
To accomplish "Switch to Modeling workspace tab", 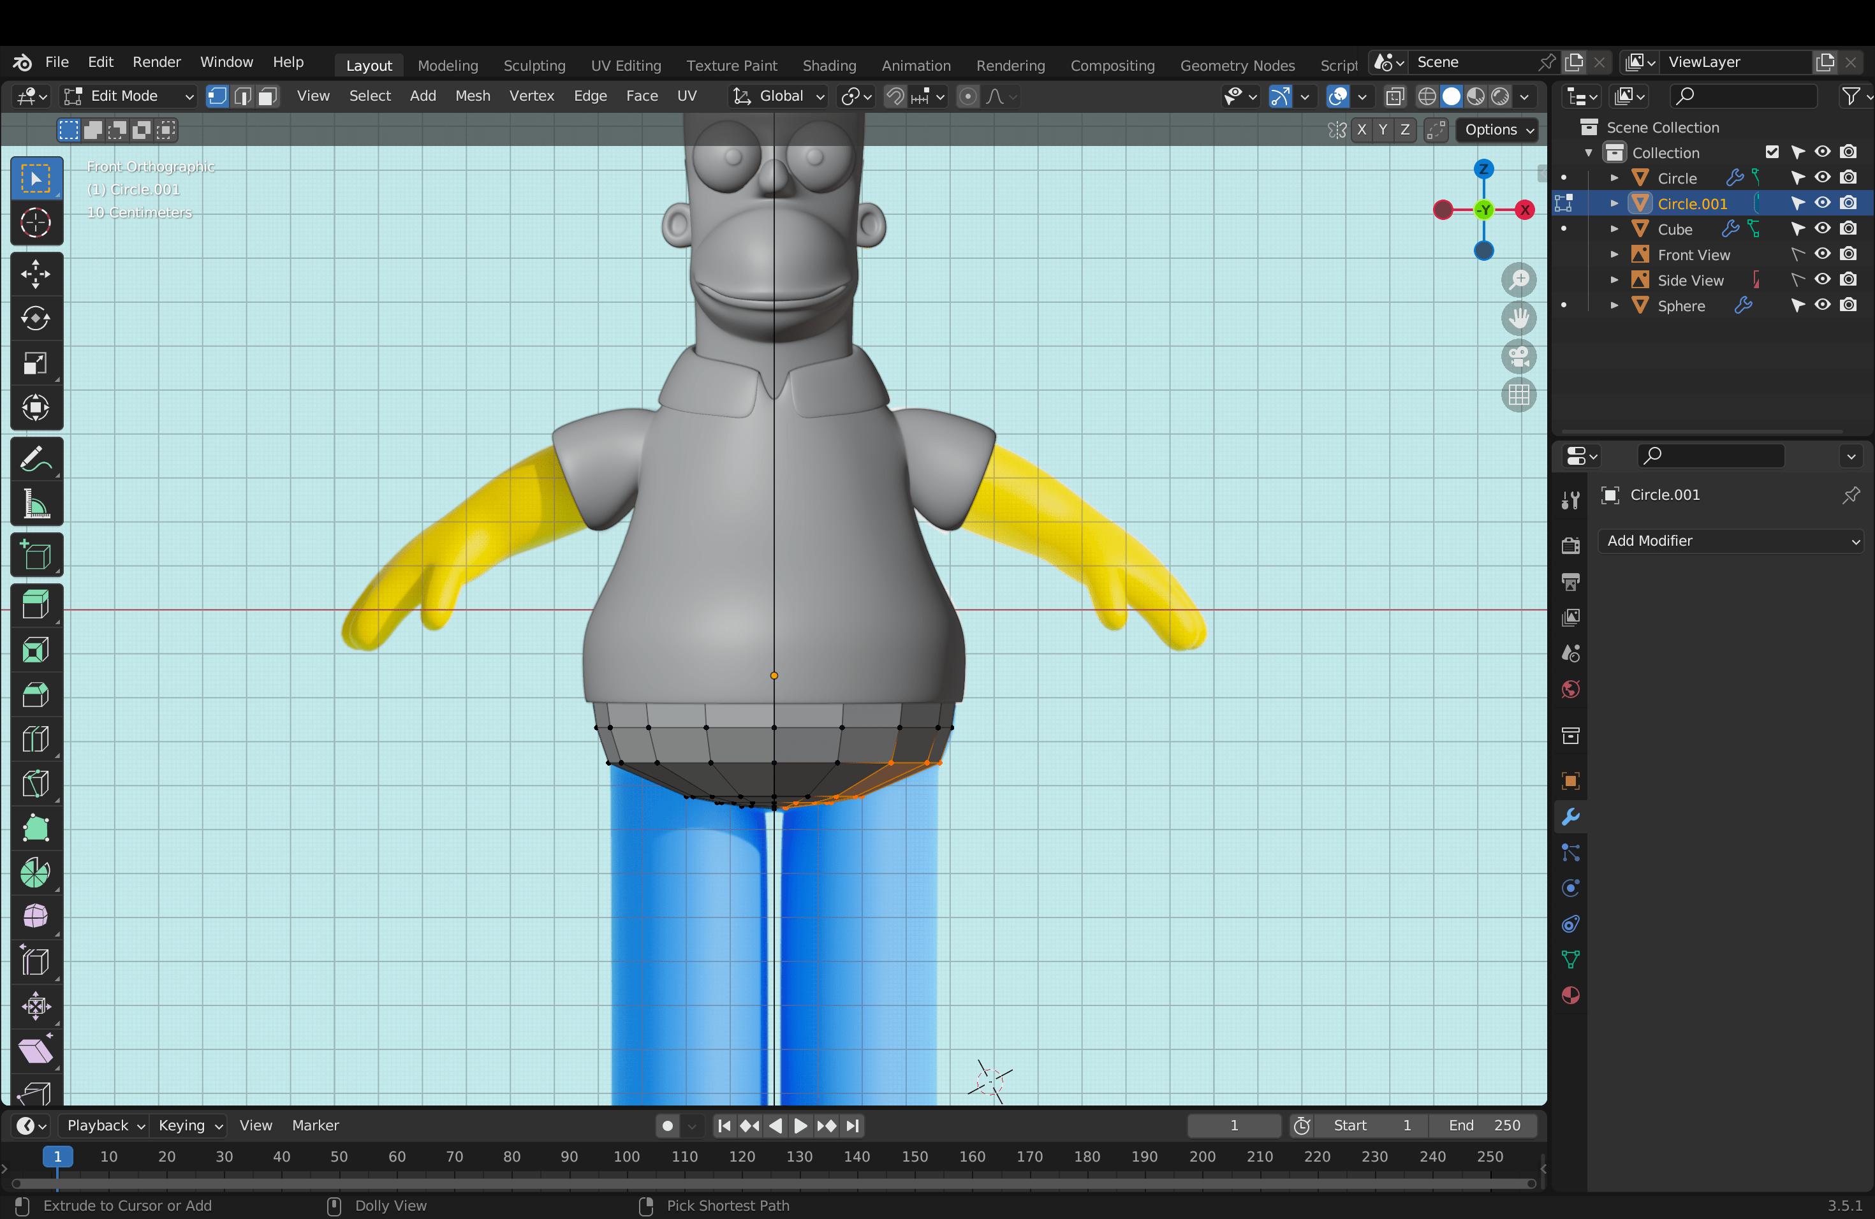I will [x=448, y=66].
